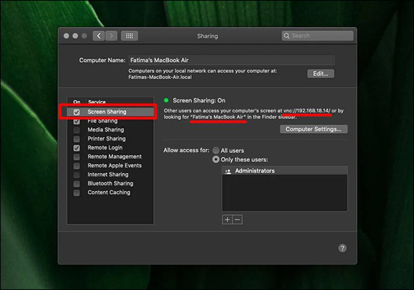Image resolution: width=414 pixels, height=290 pixels.
Task: Select Only these users radio button
Action: [216, 160]
